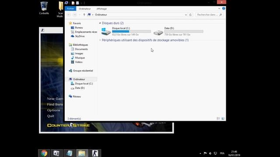Open the address bar history dropdown
Screen dimensions: 280x157
[x=186, y=15]
